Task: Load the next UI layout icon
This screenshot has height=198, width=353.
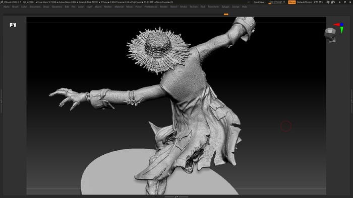Action: pos(321,2)
